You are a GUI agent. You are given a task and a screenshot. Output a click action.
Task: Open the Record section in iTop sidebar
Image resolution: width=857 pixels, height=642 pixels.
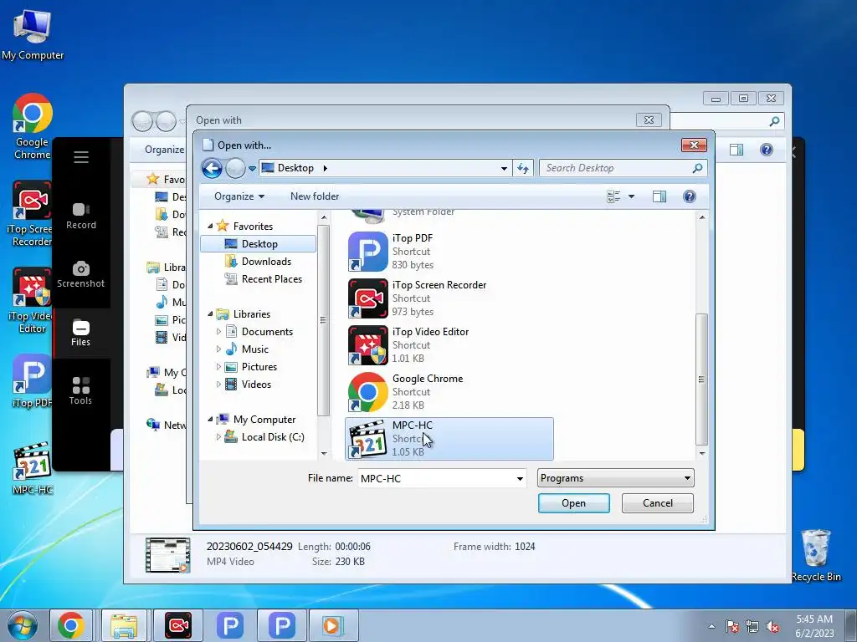point(81,217)
